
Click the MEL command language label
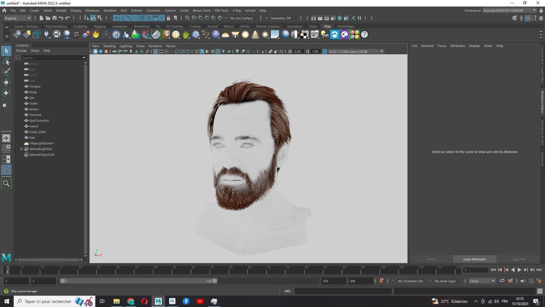[288, 291]
